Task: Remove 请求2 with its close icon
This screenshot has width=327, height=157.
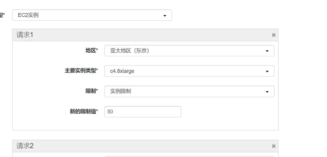Action: pyautogui.click(x=273, y=146)
